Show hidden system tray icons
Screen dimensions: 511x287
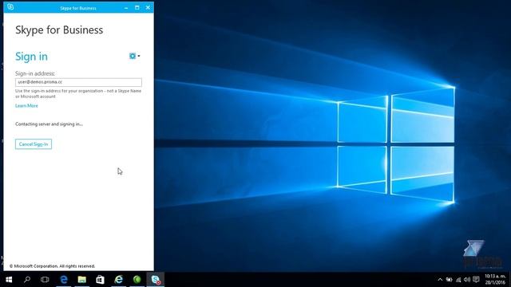(440, 280)
